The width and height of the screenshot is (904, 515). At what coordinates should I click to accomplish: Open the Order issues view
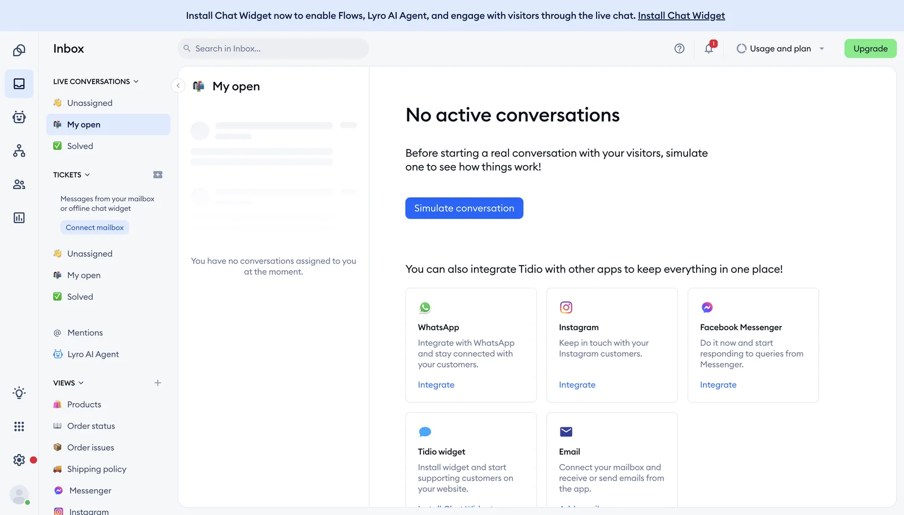[x=108, y=448]
